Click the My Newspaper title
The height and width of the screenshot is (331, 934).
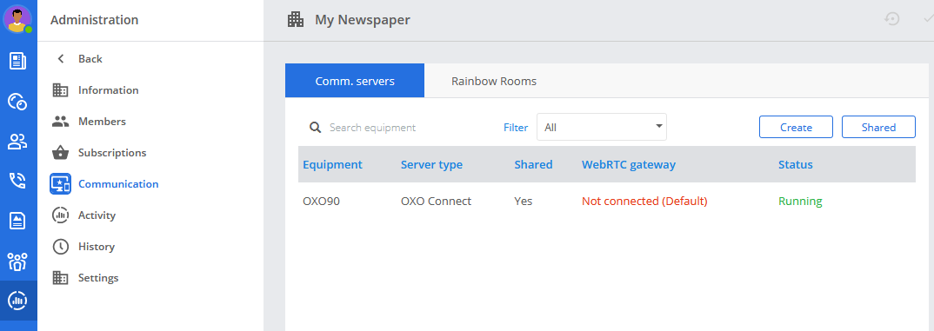pos(362,20)
